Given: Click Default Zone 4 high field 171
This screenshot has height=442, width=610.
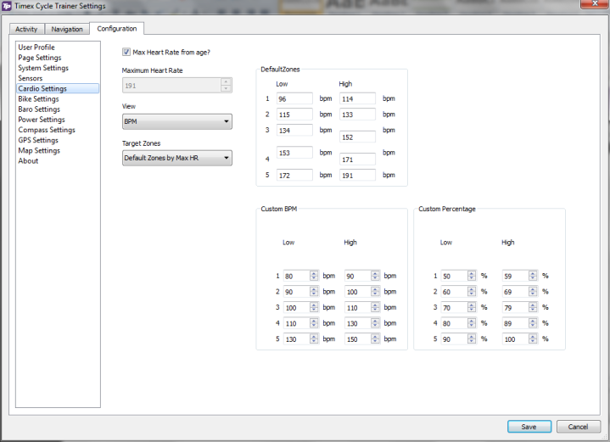Looking at the screenshot, I should (x=357, y=159).
